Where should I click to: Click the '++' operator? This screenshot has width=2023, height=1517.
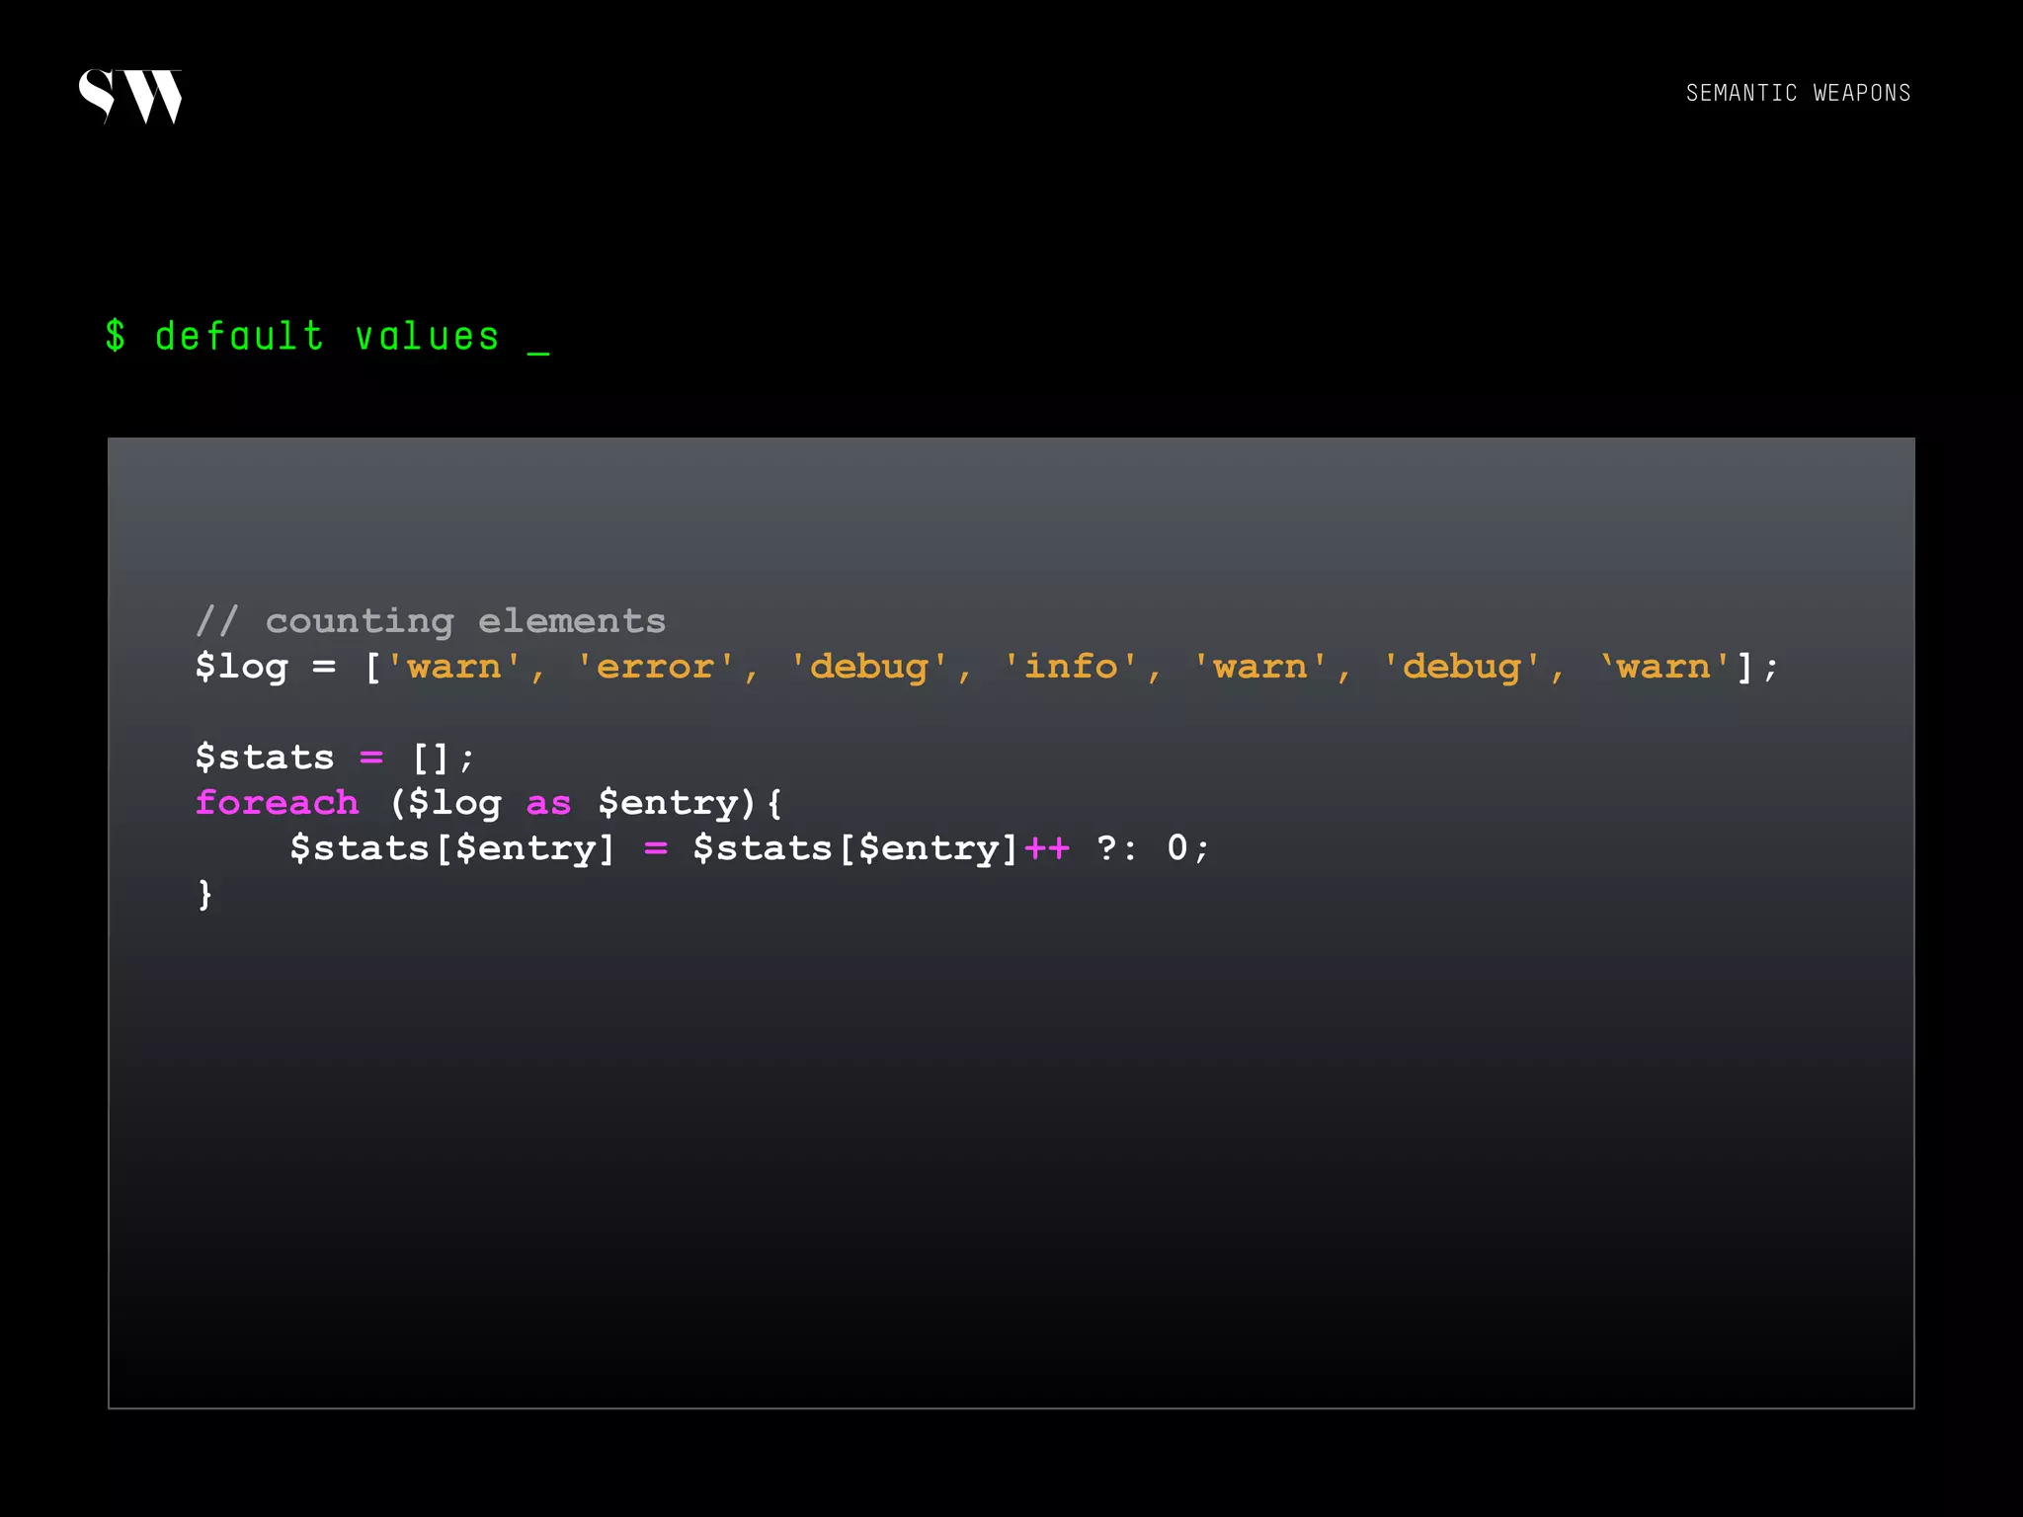click(1047, 847)
